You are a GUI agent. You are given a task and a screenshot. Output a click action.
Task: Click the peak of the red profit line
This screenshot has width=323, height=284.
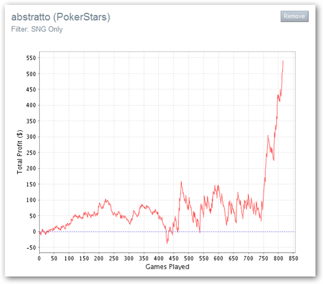[x=283, y=61]
